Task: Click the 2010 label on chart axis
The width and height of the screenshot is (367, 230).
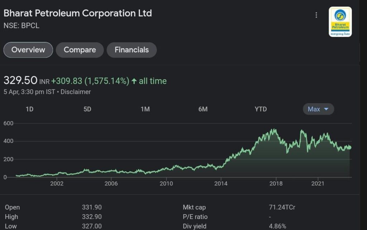Action: pyautogui.click(x=166, y=183)
